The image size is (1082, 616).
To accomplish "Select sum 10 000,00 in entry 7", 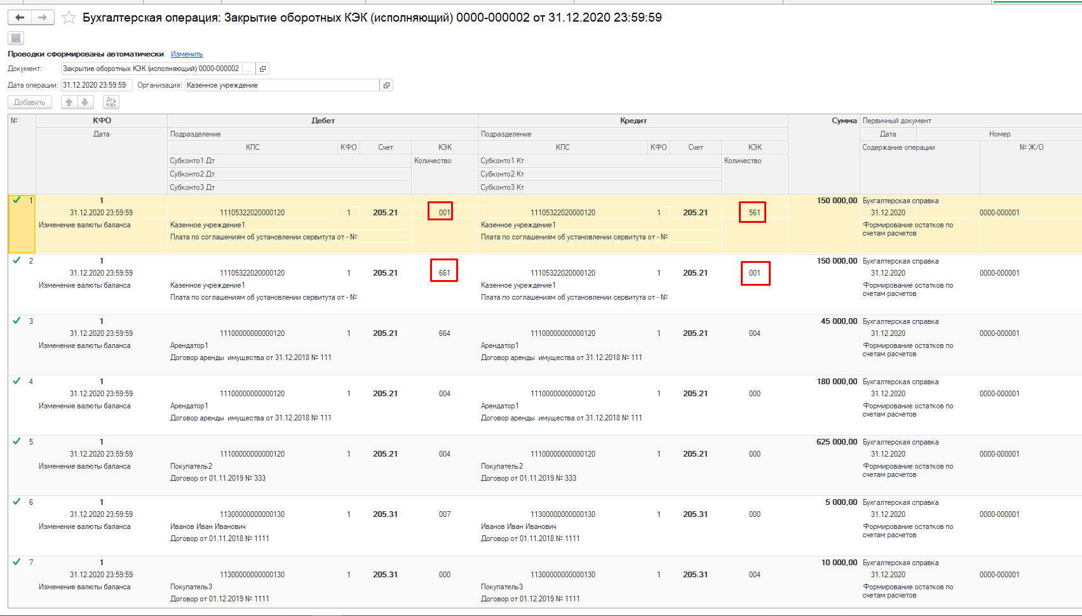I will [x=839, y=563].
